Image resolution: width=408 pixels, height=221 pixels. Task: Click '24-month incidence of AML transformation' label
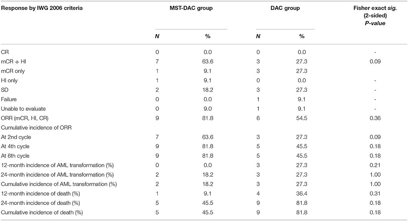[58, 175]
